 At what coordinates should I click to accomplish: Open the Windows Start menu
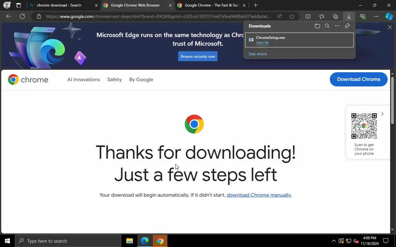click(7, 241)
